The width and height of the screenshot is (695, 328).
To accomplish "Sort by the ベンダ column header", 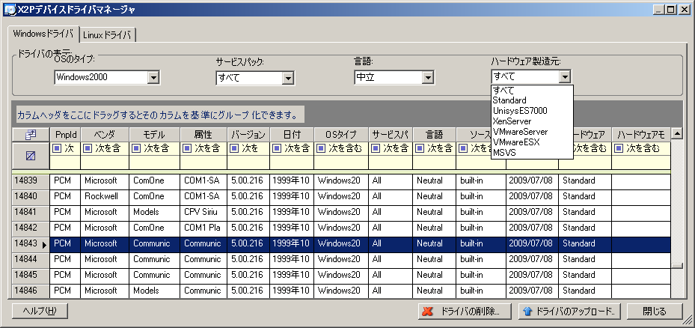I will [x=105, y=135].
